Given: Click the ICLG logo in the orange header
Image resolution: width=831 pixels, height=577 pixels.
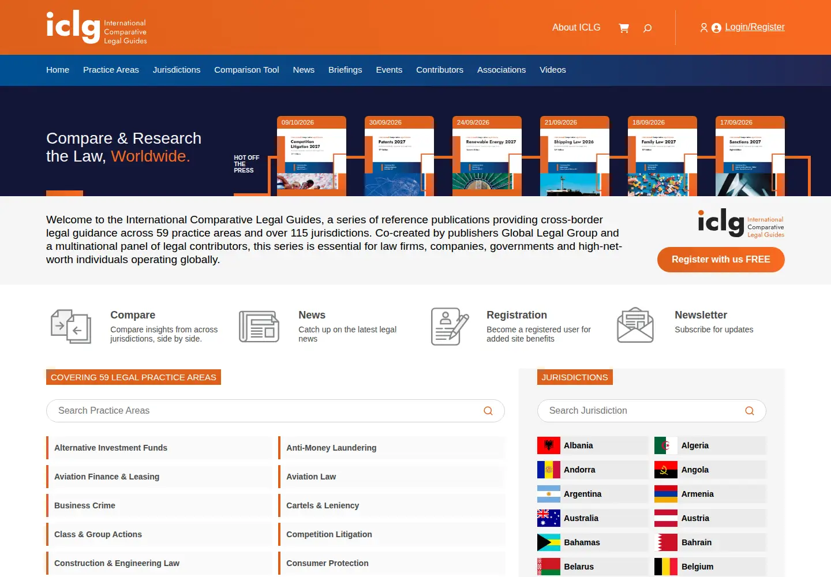Looking at the screenshot, I should click(97, 28).
